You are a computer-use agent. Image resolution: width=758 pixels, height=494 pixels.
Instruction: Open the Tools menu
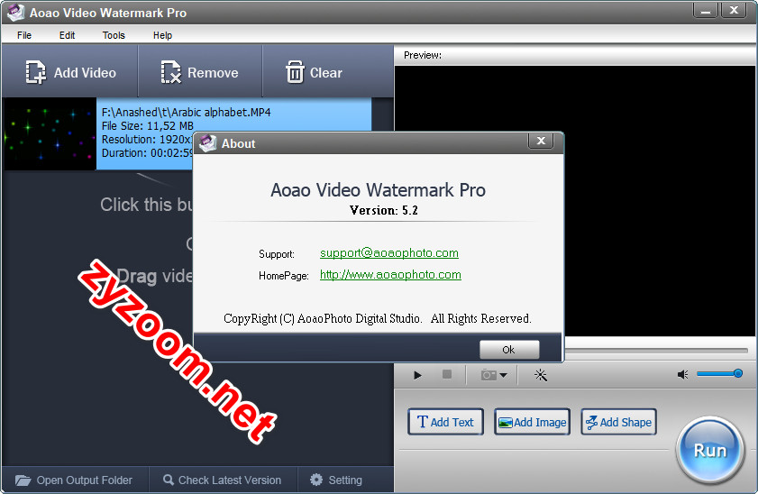tap(114, 35)
